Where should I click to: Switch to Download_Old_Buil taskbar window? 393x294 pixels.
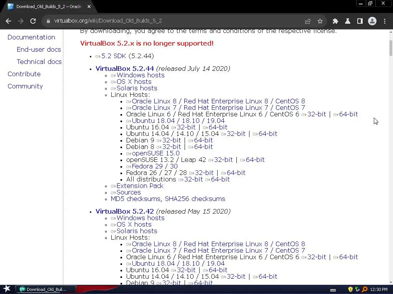tap(46, 289)
